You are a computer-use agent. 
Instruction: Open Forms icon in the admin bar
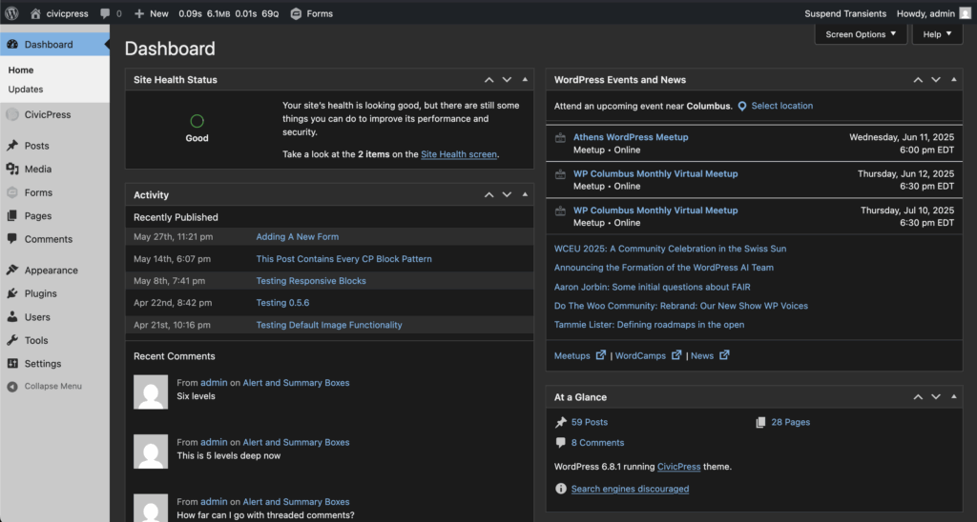coord(296,13)
